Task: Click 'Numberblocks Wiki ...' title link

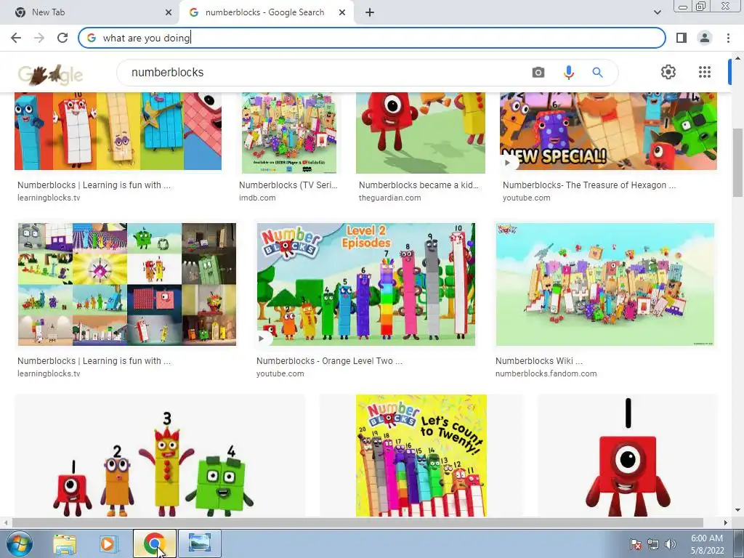Action: point(539,361)
